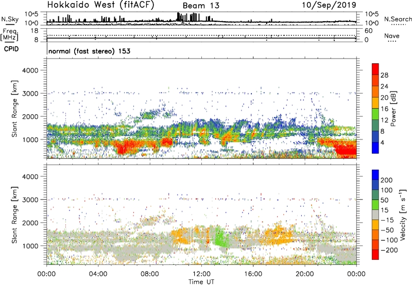Click the '16:00' time tick label
The width and height of the screenshot is (412, 285).
tap(253, 274)
